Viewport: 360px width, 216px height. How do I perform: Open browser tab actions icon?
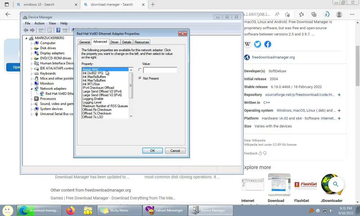tap(7, 4)
